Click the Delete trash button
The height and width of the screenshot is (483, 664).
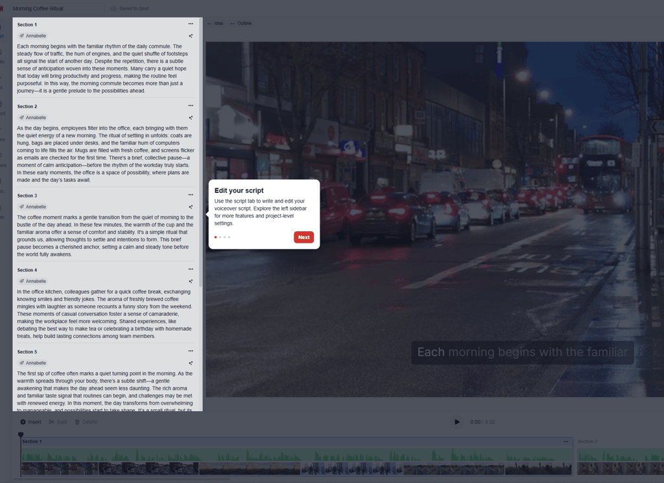coord(86,422)
